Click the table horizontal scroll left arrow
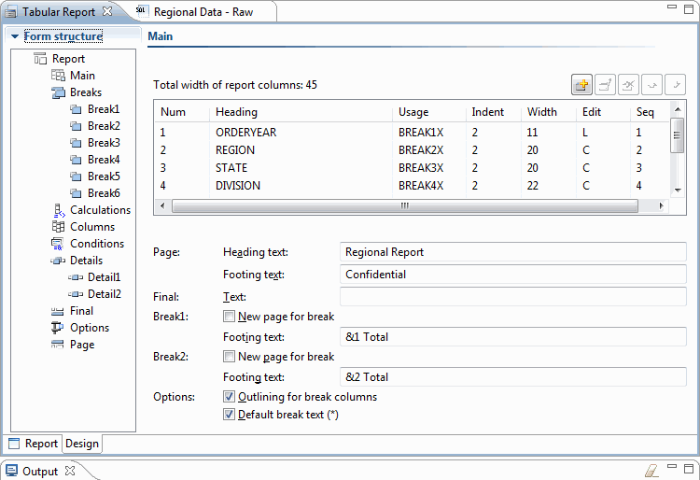The image size is (700, 480). point(162,205)
